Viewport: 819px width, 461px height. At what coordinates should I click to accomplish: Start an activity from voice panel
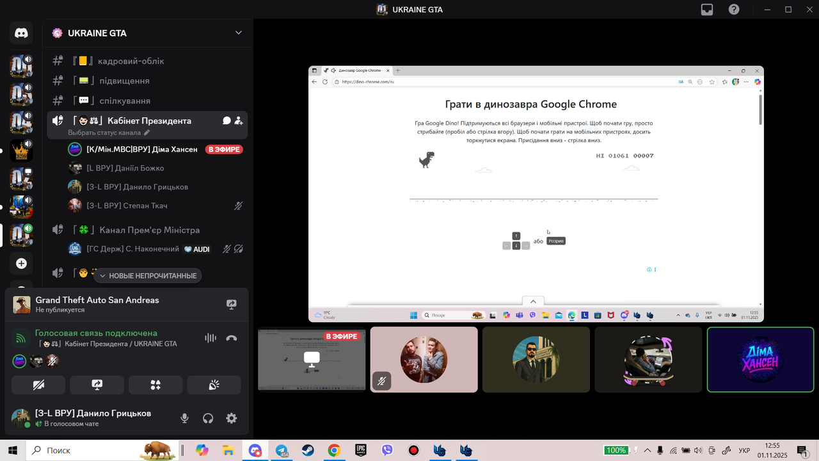[155, 385]
